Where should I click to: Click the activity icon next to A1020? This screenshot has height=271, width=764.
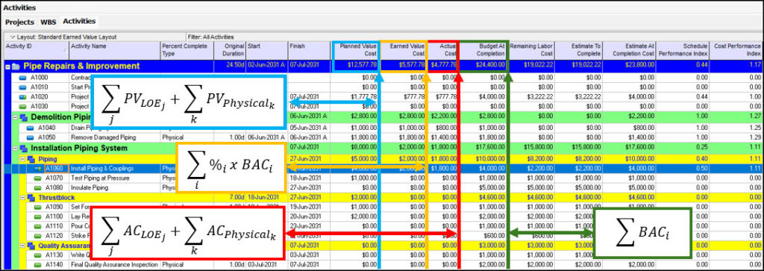tap(22, 96)
